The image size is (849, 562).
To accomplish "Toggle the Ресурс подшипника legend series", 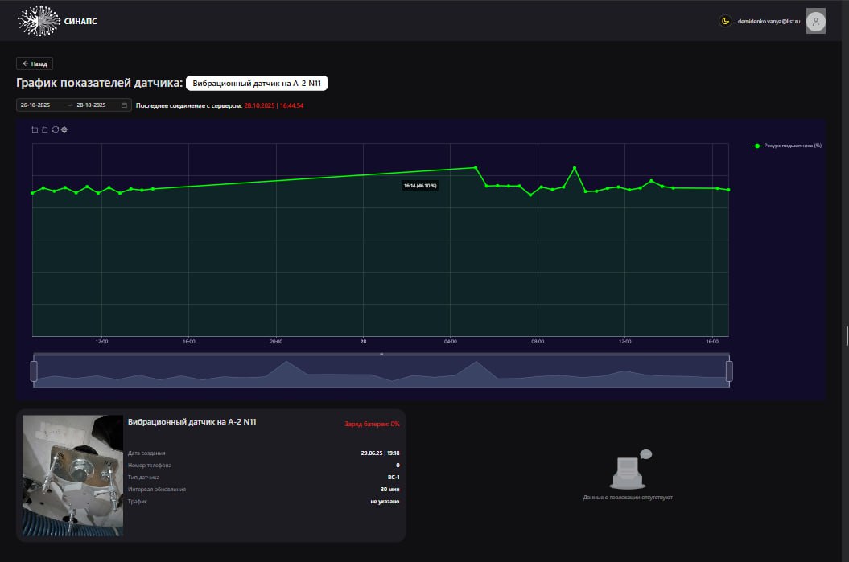I will (x=787, y=146).
